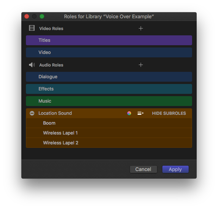Remove Location Sound role with minus icon
The width and height of the screenshot is (218, 209).
[32, 113]
